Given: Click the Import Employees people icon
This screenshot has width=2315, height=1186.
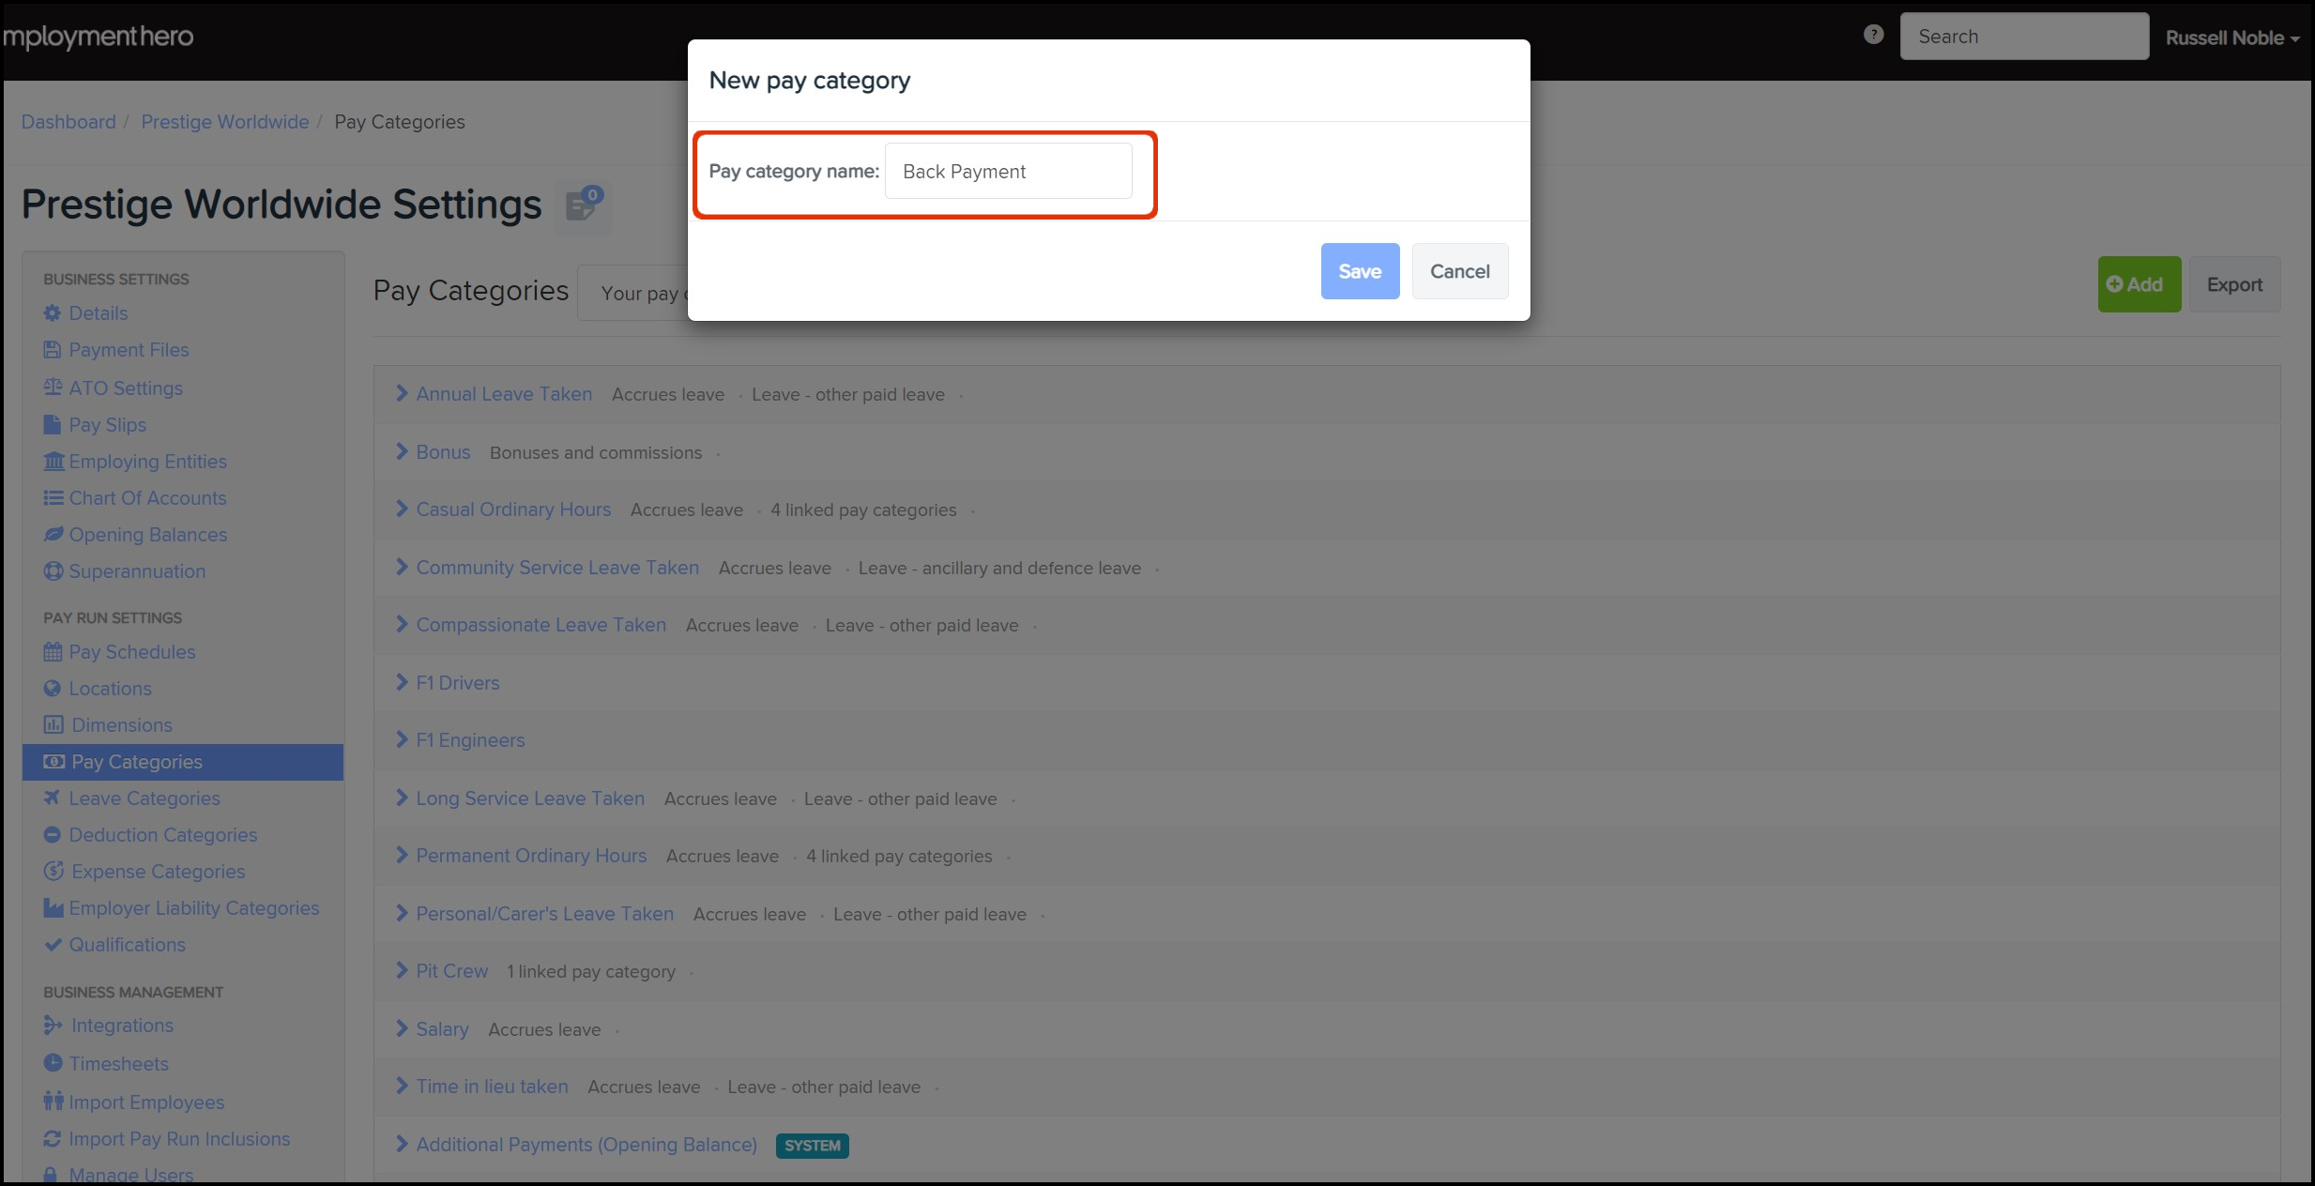Looking at the screenshot, I should pos(53,1102).
